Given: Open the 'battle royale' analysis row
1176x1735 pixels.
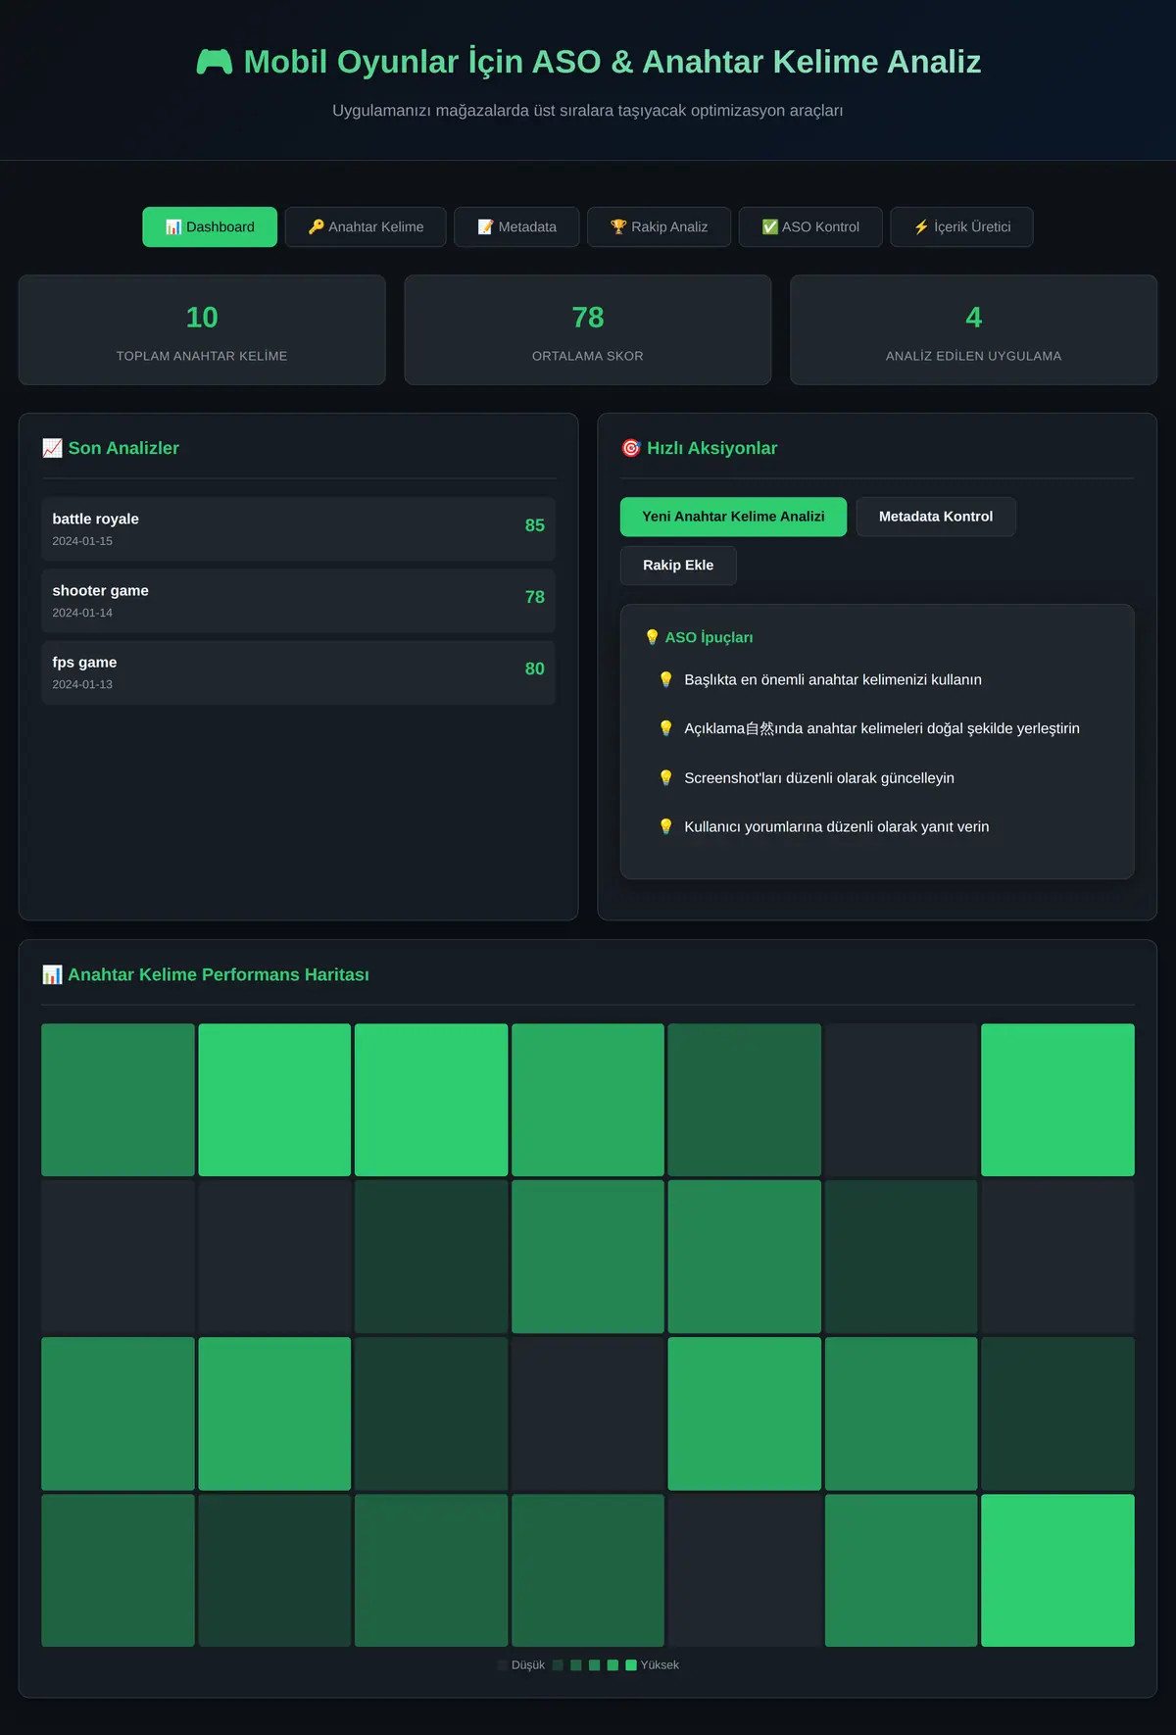Looking at the screenshot, I should coord(299,528).
